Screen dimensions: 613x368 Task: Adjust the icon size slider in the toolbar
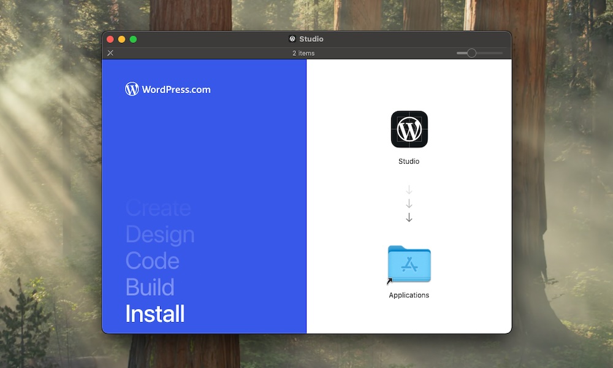[x=471, y=53]
